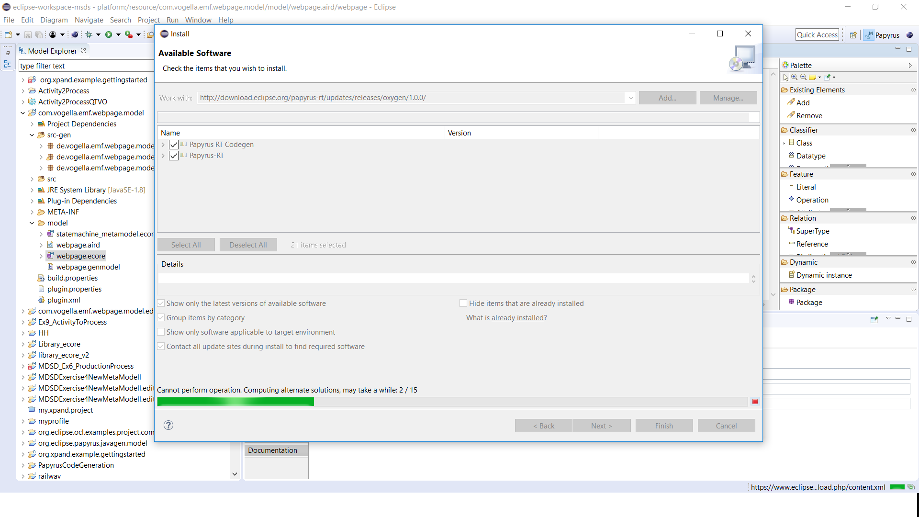Click the Deselect All button
The width and height of the screenshot is (919, 517).
(x=248, y=245)
